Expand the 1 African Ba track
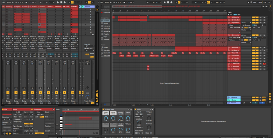 click(x=229, y=17)
